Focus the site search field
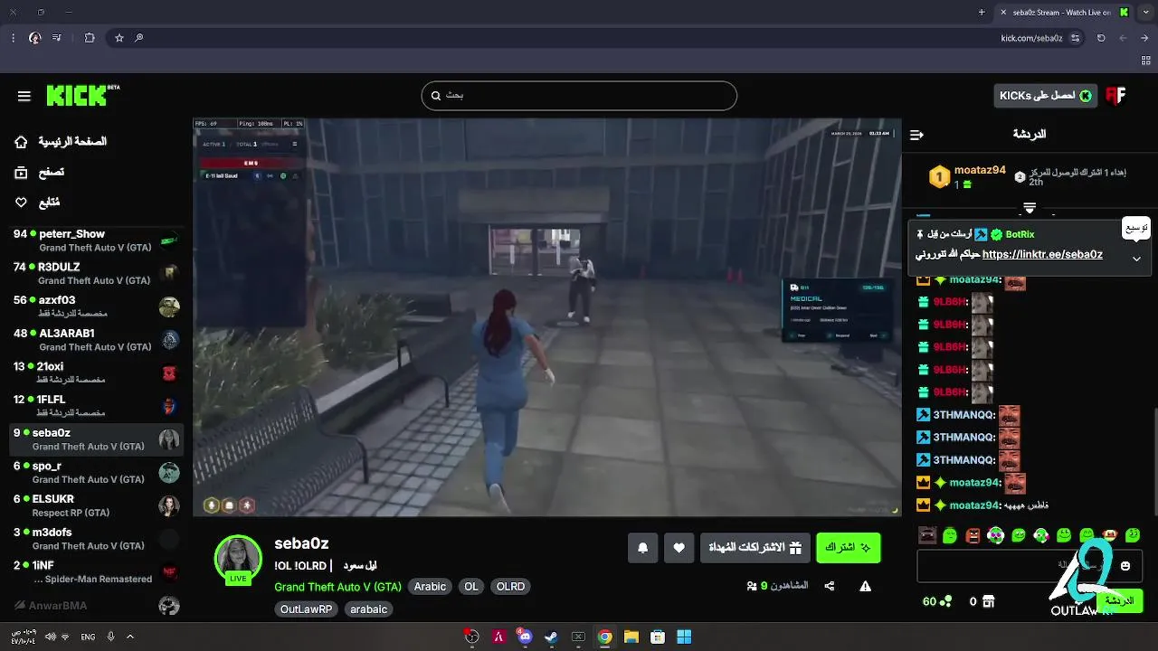 (x=579, y=96)
